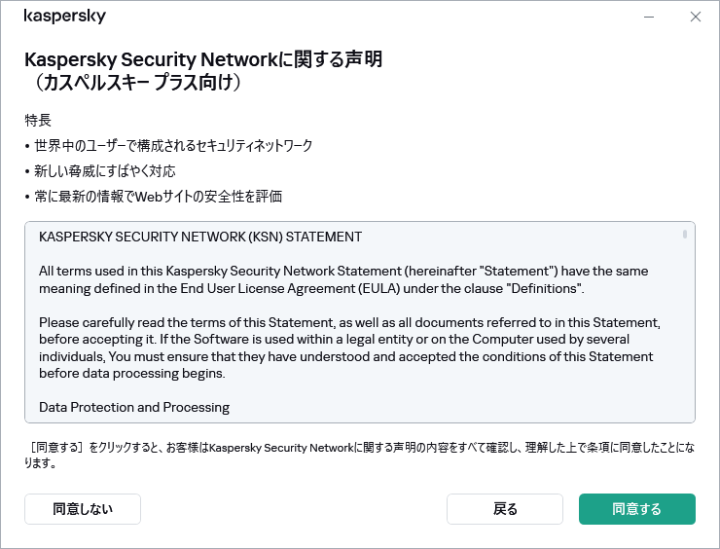Go back with the 戻る button
The width and height of the screenshot is (720, 549).
504,509
